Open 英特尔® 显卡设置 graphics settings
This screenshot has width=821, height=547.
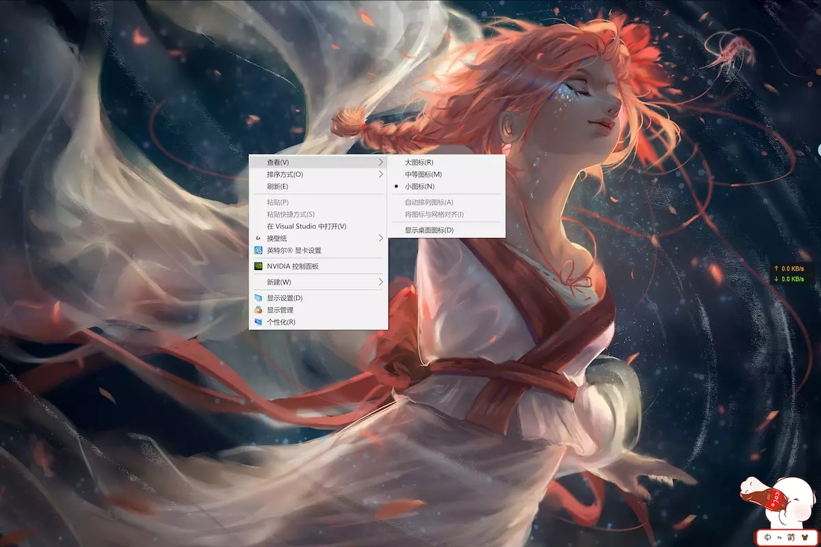pyautogui.click(x=318, y=250)
